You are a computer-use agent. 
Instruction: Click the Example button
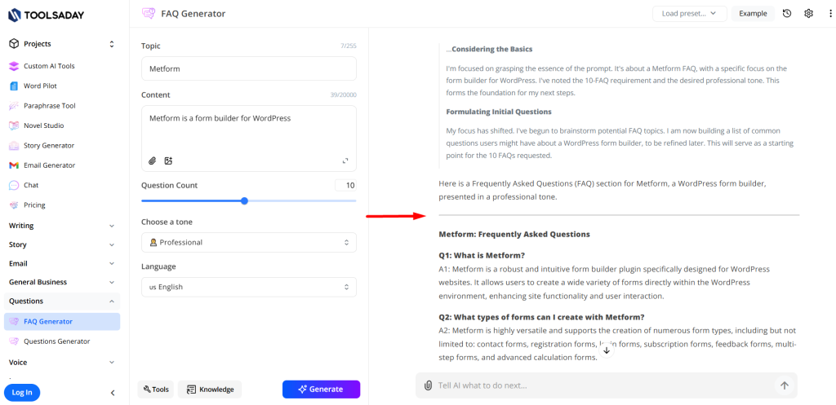pyautogui.click(x=753, y=14)
